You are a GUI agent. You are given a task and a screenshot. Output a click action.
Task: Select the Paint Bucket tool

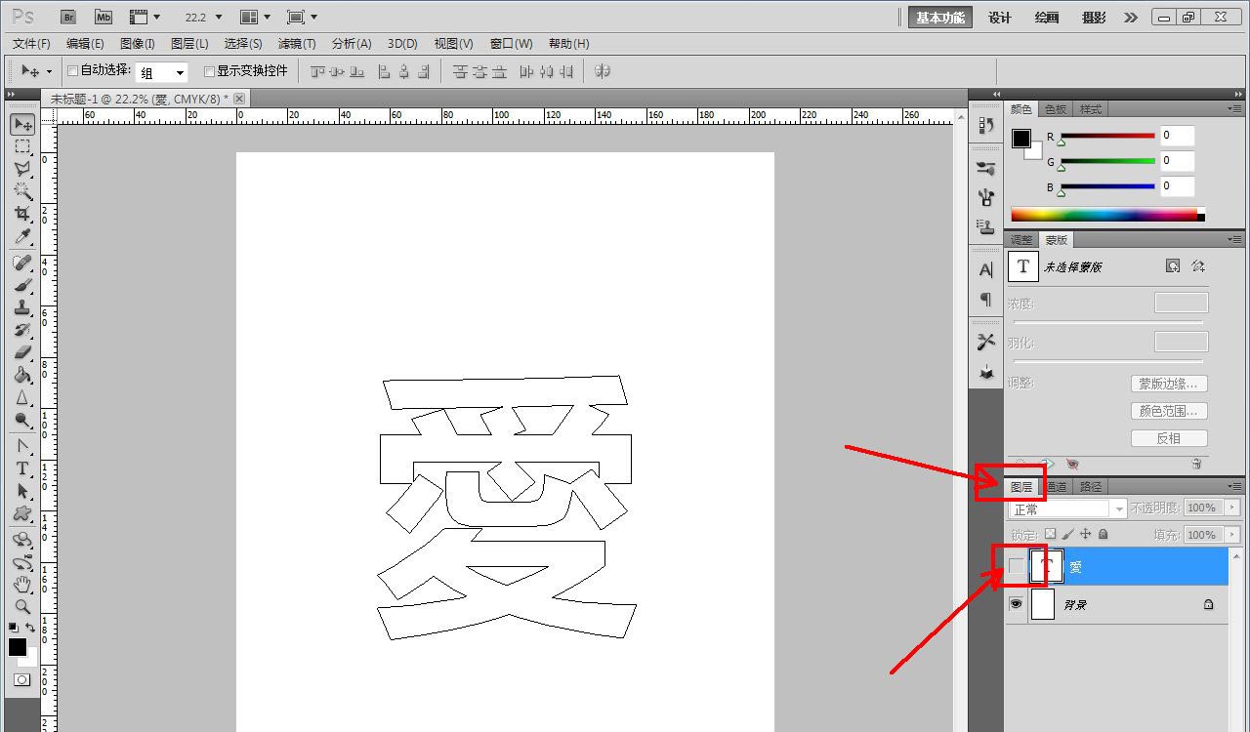(x=22, y=375)
